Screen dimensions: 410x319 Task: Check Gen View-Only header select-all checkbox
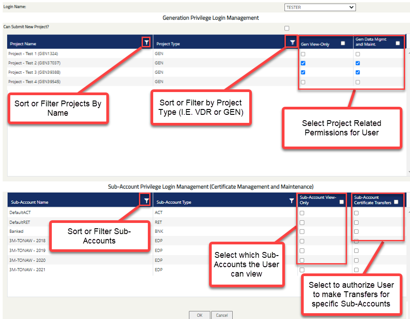343,43
